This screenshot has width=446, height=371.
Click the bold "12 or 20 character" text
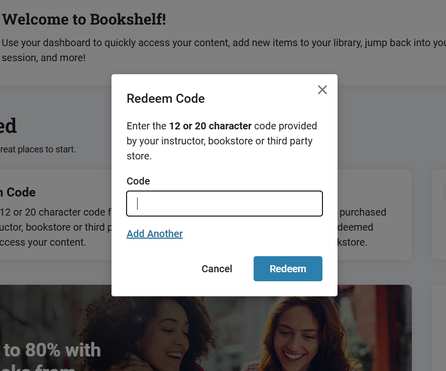click(x=210, y=126)
